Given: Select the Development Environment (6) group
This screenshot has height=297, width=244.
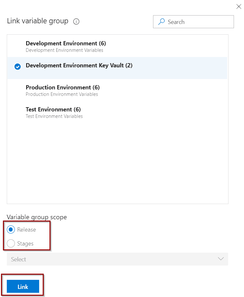Looking at the screenshot, I should (x=117, y=46).
